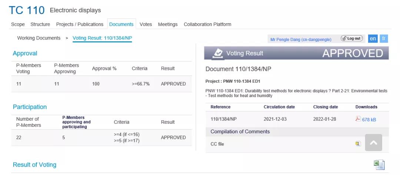Open the CC file comments icon
The width and height of the screenshot is (400, 175).
pos(358,144)
